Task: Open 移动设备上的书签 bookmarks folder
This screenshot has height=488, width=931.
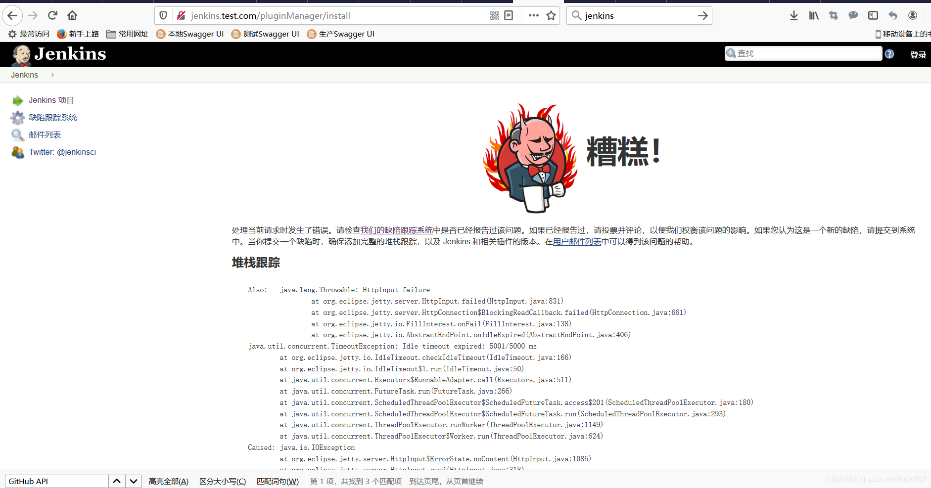Action: point(903,34)
